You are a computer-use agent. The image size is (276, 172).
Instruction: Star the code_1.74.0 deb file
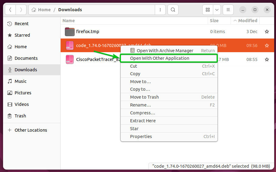[x=267, y=46]
